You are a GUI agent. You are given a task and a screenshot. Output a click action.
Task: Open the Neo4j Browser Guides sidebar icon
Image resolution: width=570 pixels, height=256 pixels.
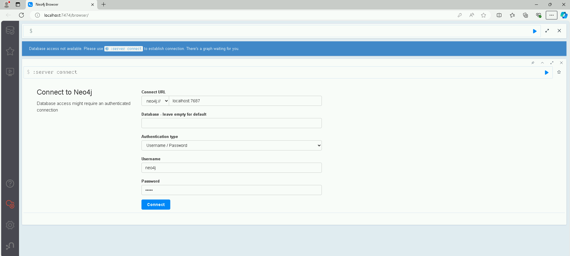[10, 72]
